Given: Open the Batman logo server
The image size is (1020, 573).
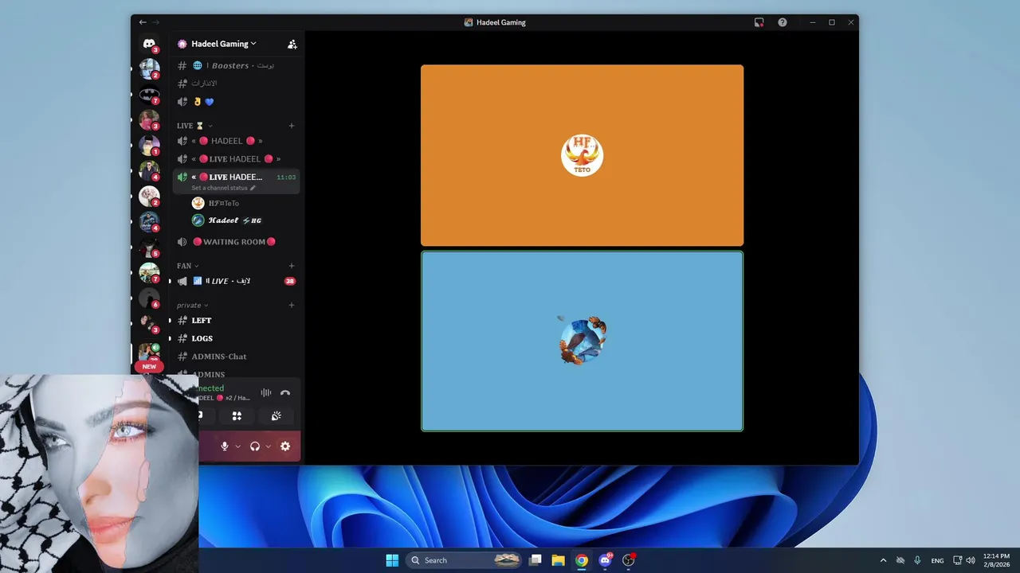Looking at the screenshot, I should [x=149, y=95].
